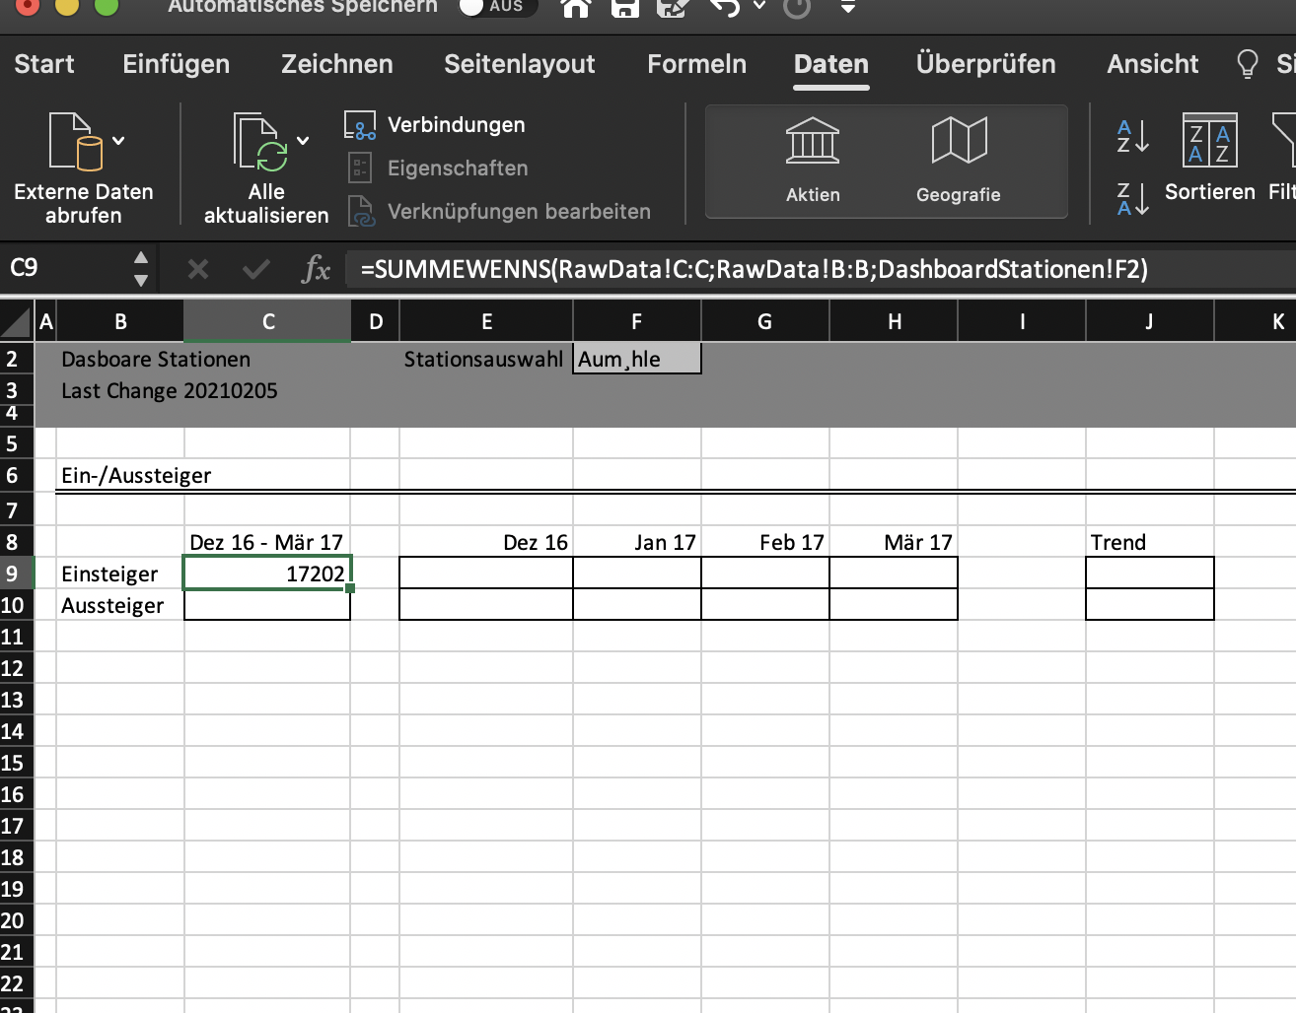Open the quick access toolbar customize dropdown
1296x1013 pixels.
point(847,8)
